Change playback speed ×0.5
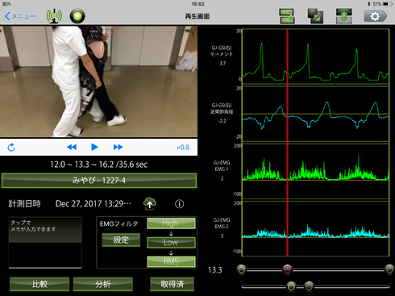This screenshot has width=395, height=296. click(183, 148)
